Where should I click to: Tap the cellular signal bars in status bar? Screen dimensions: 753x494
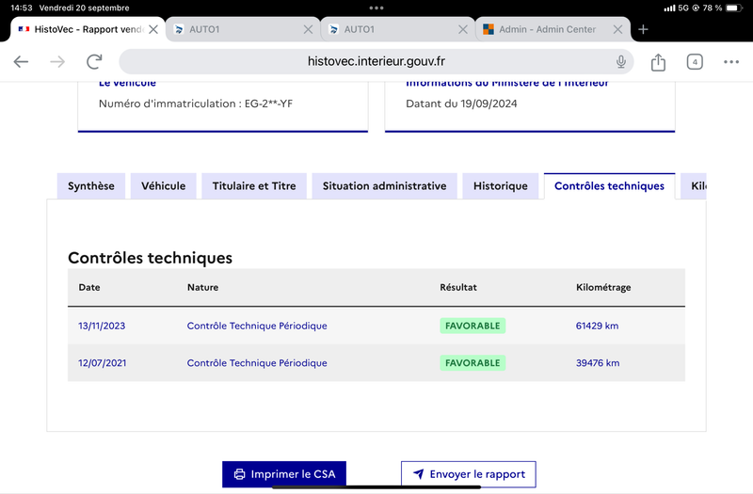pyautogui.click(x=669, y=8)
